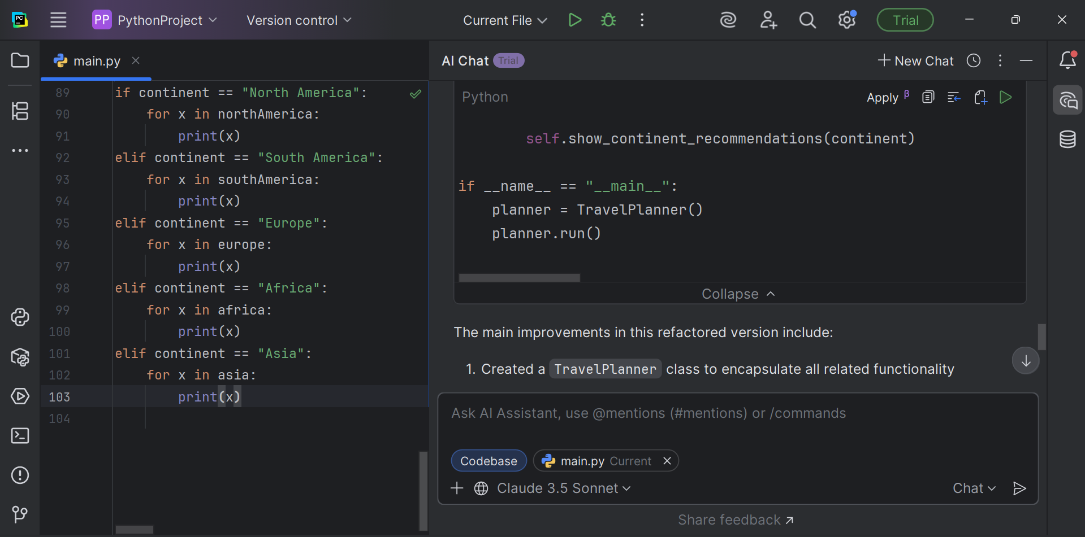Open the Python Packages tool window
This screenshot has width=1085, height=537.
point(20,357)
